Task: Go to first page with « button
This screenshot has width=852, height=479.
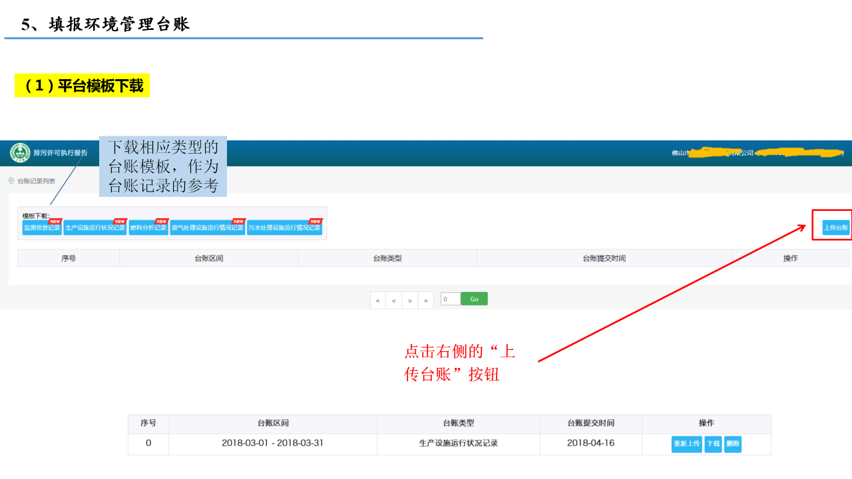Action: [377, 300]
